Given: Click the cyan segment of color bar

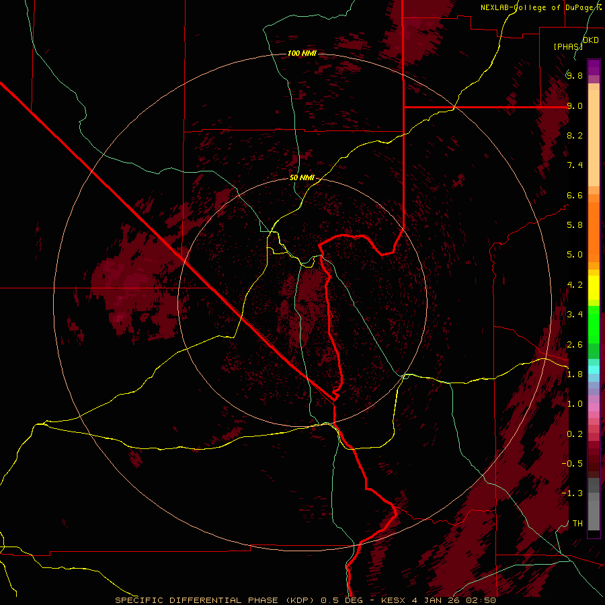Looking at the screenshot, I should pos(594,370).
